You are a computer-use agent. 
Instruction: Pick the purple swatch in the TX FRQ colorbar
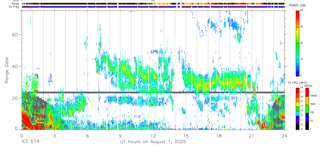tap(297, 123)
